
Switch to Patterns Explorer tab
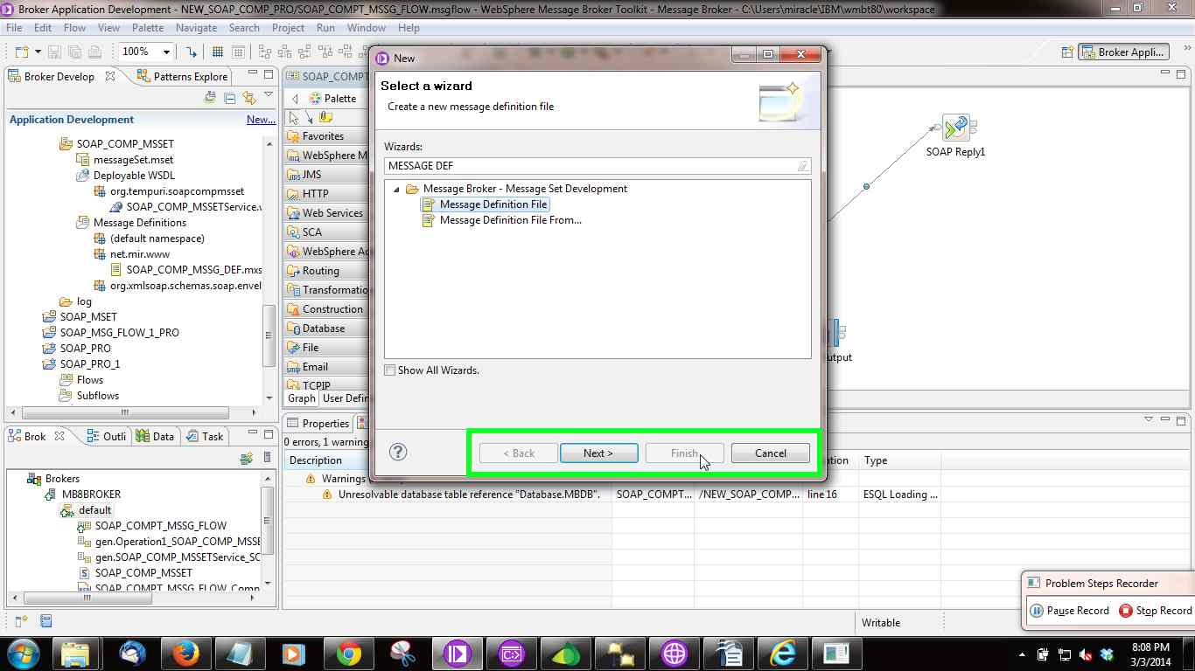183,76
